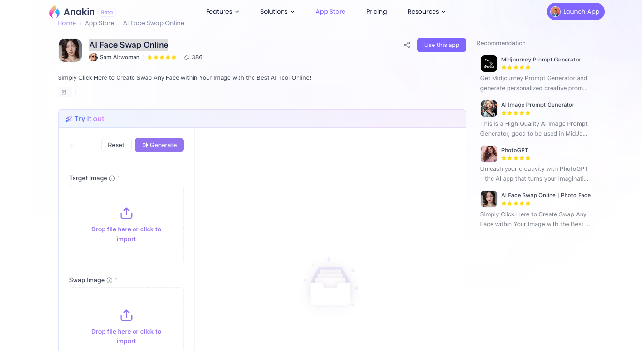Click the Sam Altwoman author name
642x351 pixels.
tap(119, 57)
